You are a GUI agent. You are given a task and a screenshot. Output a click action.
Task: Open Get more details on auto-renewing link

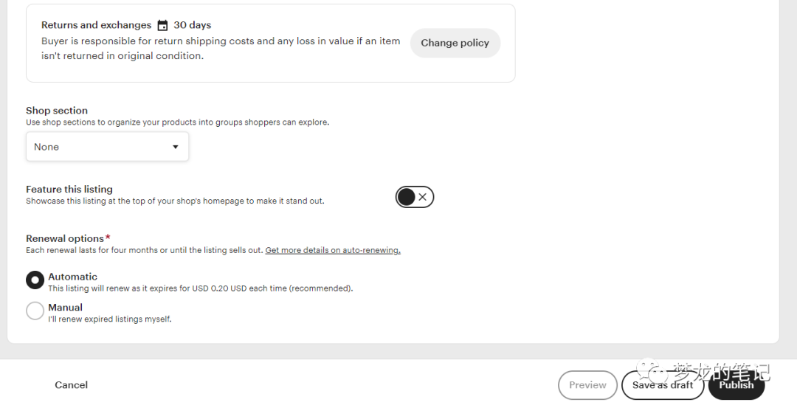coord(333,250)
